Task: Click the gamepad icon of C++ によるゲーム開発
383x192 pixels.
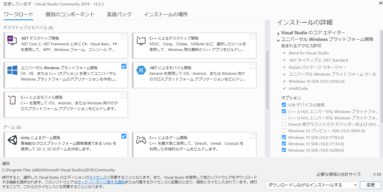Action: point(141,140)
